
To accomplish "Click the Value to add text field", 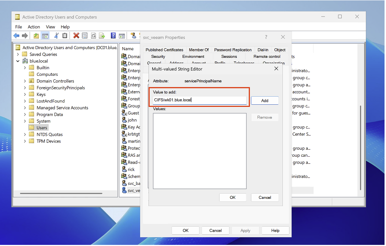I will pyautogui.click(x=199, y=100).
